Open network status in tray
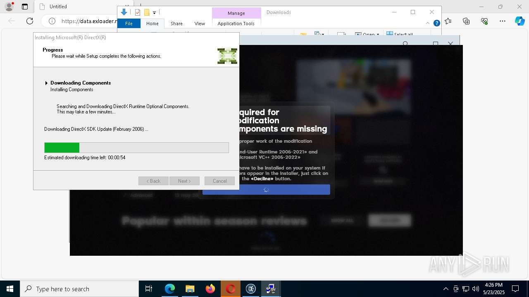The height and width of the screenshot is (297, 529). pyautogui.click(x=466, y=289)
